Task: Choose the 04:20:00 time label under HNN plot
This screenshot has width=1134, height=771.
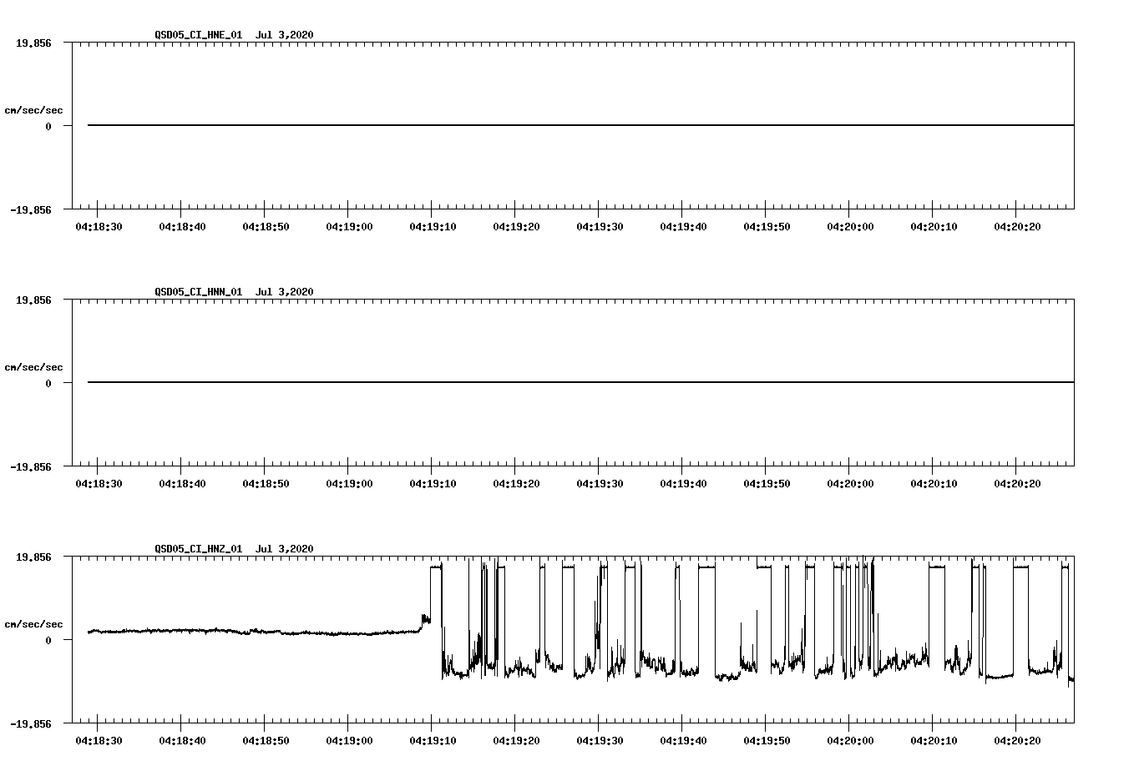Action: [850, 484]
